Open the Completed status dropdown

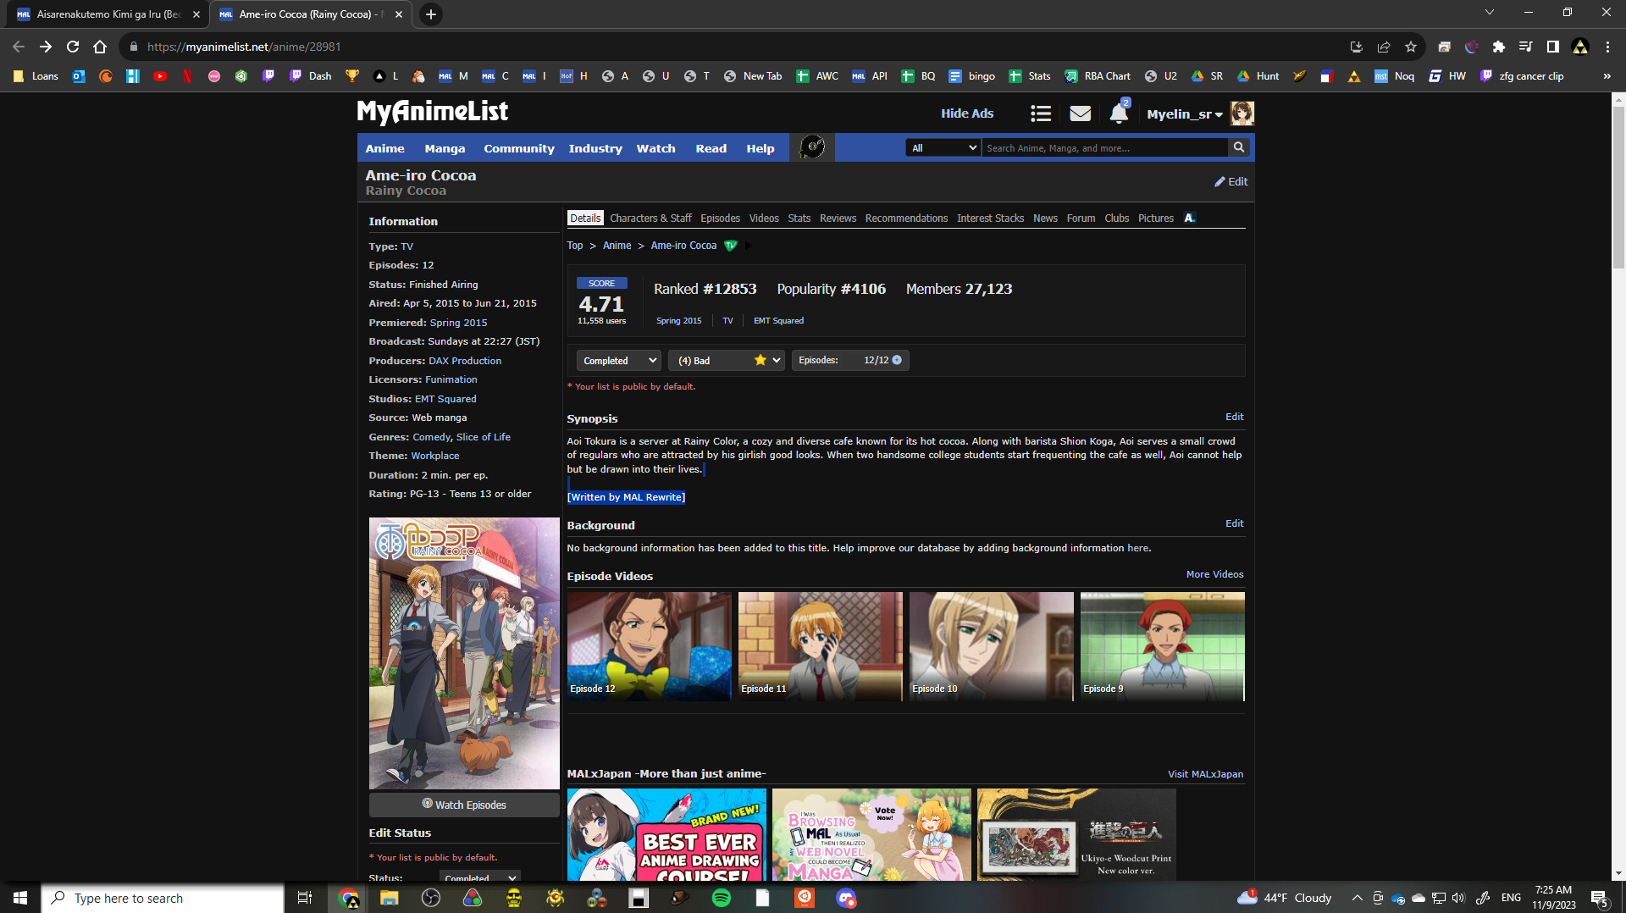click(x=619, y=360)
